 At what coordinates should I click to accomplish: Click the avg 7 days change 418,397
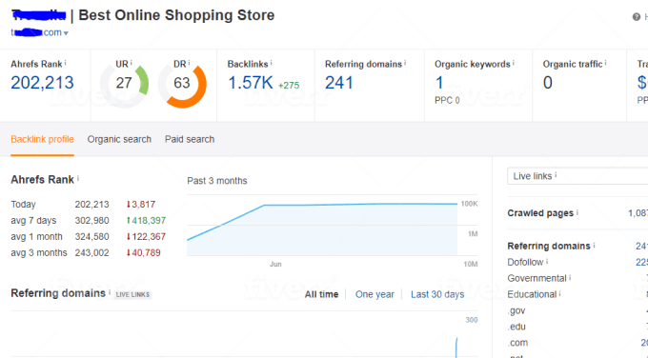[146, 221]
